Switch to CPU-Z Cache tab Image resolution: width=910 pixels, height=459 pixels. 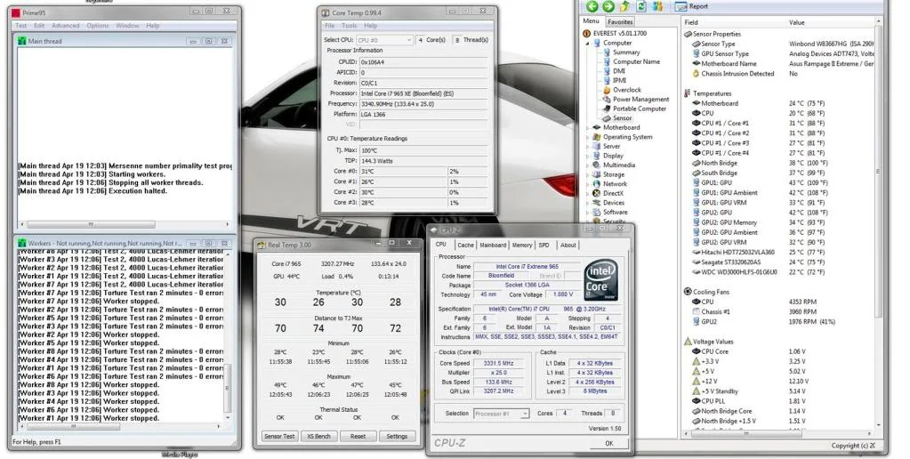(x=465, y=245)
